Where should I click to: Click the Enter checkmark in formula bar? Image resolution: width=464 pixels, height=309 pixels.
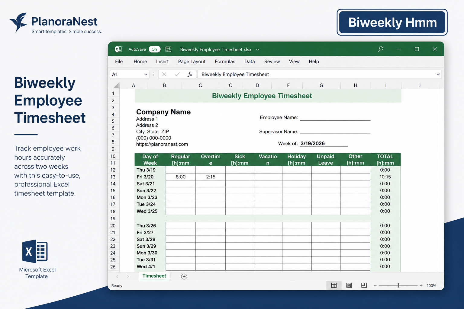(x=177, y=74)
